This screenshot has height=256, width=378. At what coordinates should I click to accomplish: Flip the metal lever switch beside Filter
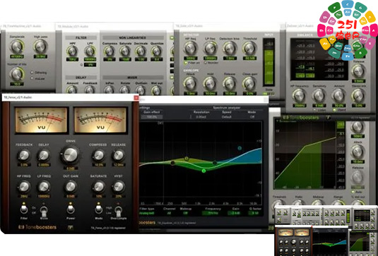click(x=44, y=211)
